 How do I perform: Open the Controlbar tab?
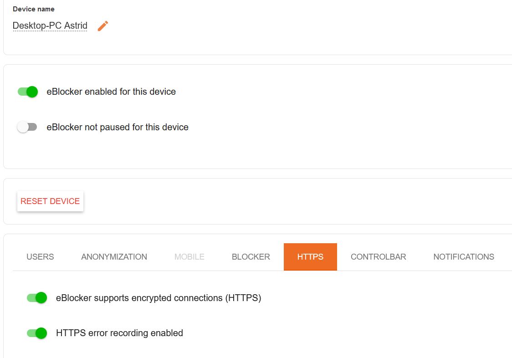(x=379, y=257)
